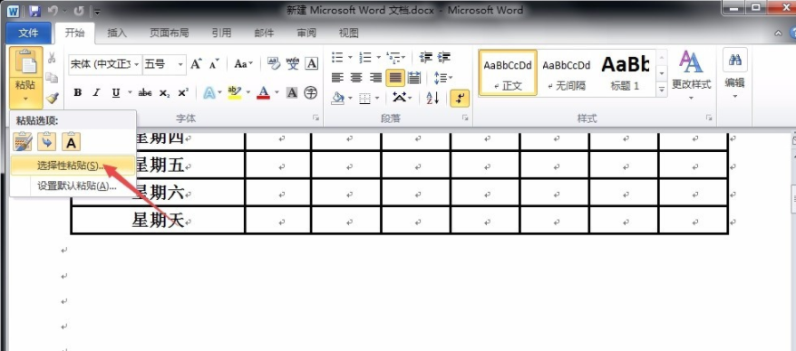Click the Paste clipboard icon

tap(26, 62)
